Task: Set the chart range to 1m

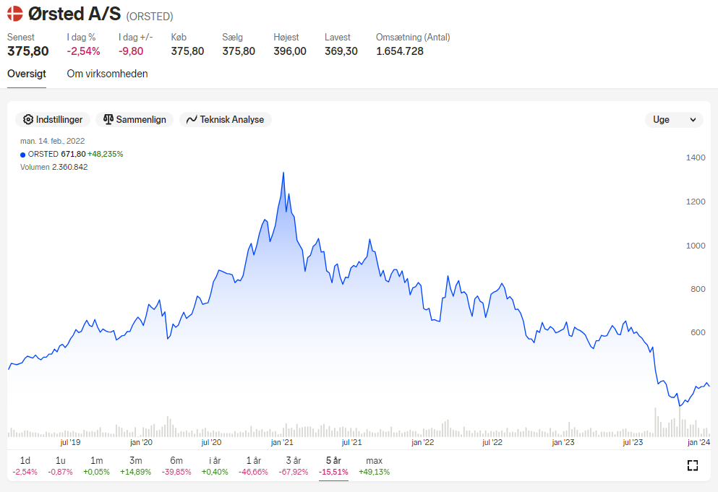Action: 97,466
